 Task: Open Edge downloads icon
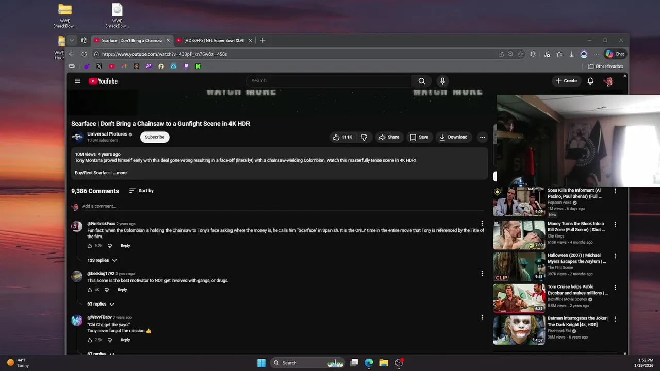[571, 54]
